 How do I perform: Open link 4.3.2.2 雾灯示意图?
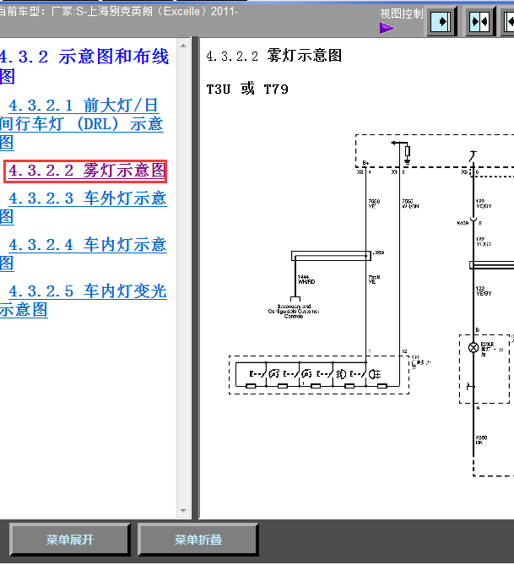coord(86,171)
